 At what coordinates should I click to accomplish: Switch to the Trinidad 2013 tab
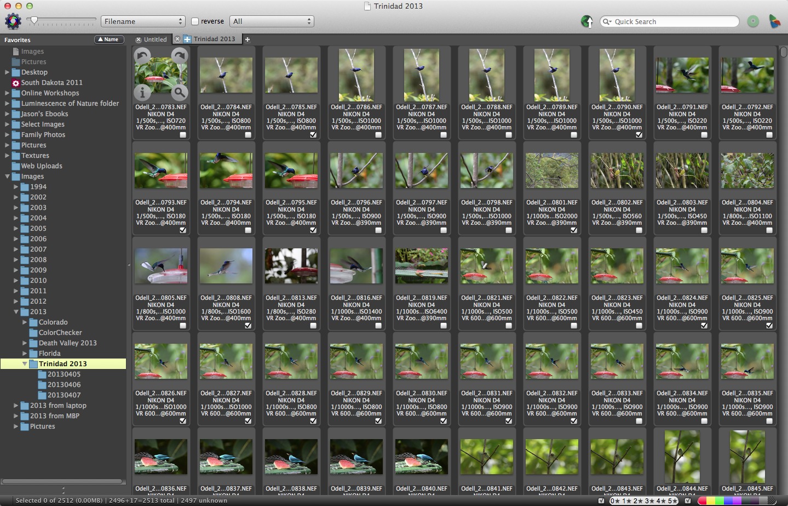tap(214, 39)
